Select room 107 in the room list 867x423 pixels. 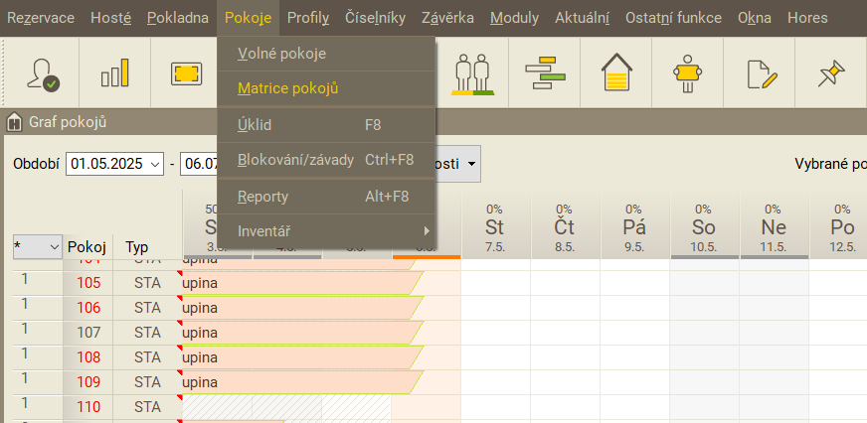(88, 332)
